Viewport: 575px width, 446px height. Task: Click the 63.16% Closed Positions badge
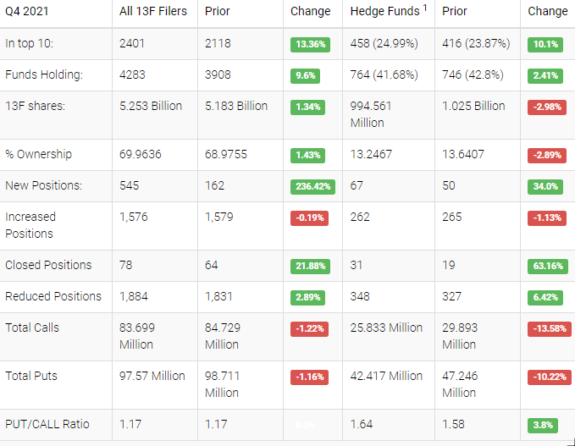[x=546, y=266]
